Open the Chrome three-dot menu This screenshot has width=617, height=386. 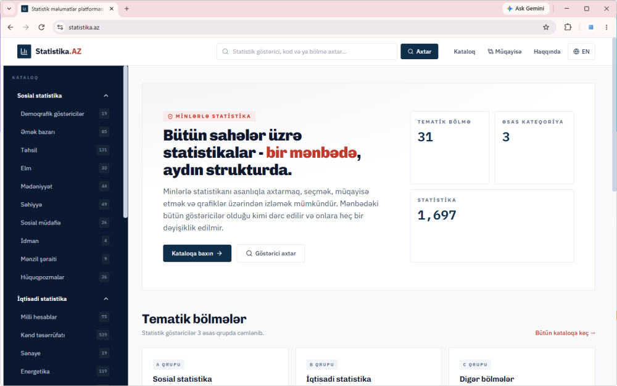click(607, 27)
